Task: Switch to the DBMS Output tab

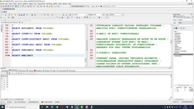Action: (x=21, y=71)
